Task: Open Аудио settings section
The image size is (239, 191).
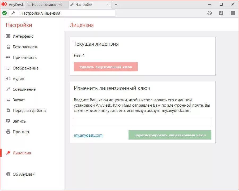Action: [x=18, y=79]
